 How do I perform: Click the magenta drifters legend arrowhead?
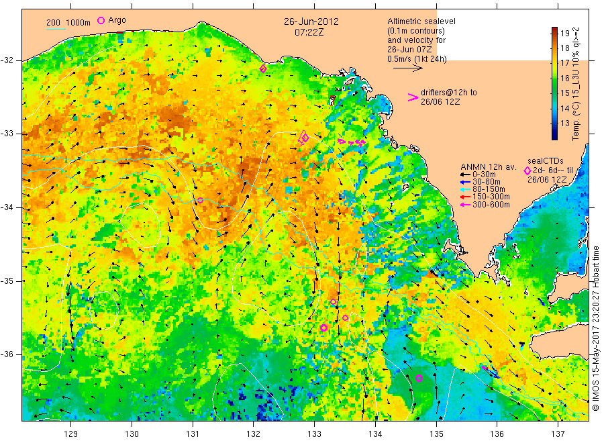click(413, 97)
